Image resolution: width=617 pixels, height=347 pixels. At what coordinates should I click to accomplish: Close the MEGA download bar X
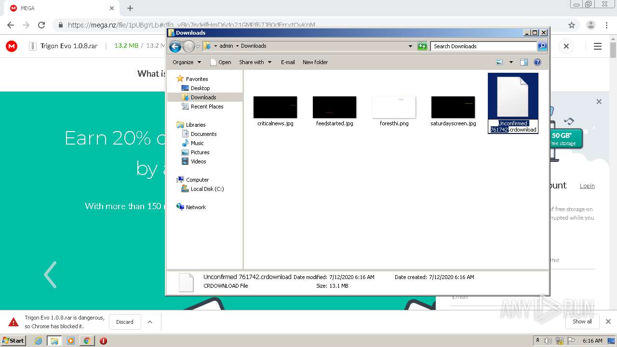pos(566,46)
